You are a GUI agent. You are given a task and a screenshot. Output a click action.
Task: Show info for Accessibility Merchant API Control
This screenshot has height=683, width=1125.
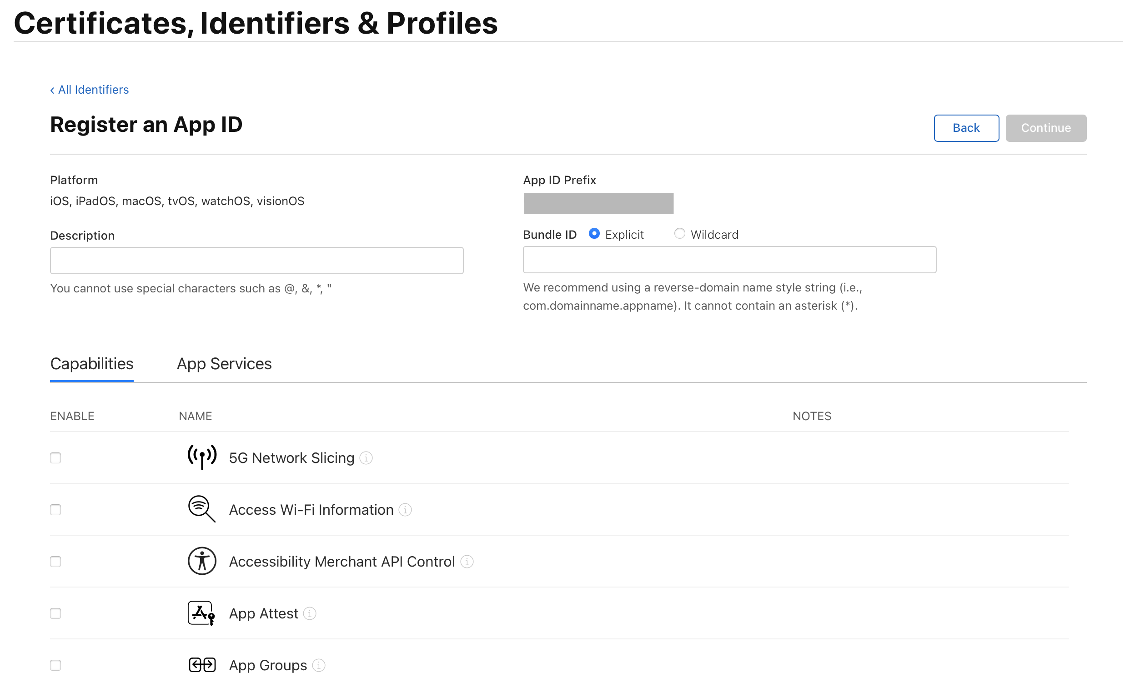[467, 561]
